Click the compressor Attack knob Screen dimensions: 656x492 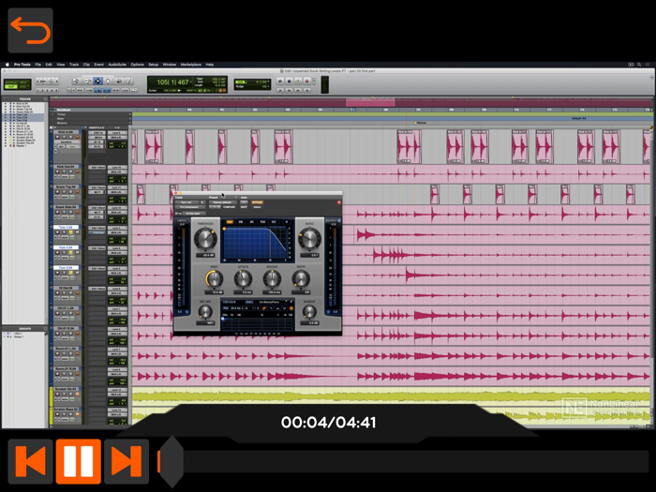point(243,279)
